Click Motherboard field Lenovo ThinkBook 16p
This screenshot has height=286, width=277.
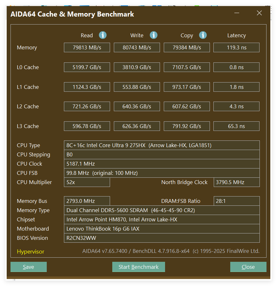(162, 229)
